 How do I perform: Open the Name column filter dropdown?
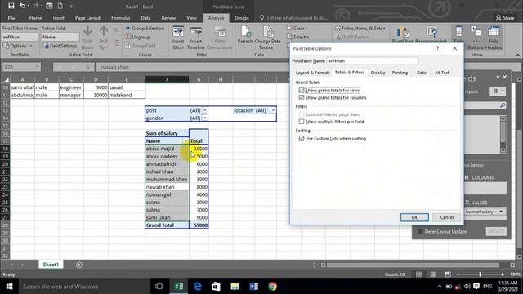coord(186,141)
